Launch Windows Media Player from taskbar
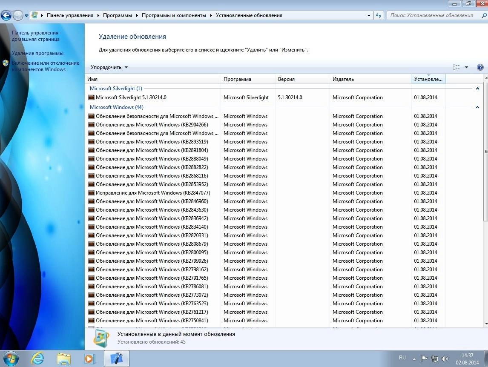Image resolution: width=488 pixels, height=367 pixels. (89, 358)
